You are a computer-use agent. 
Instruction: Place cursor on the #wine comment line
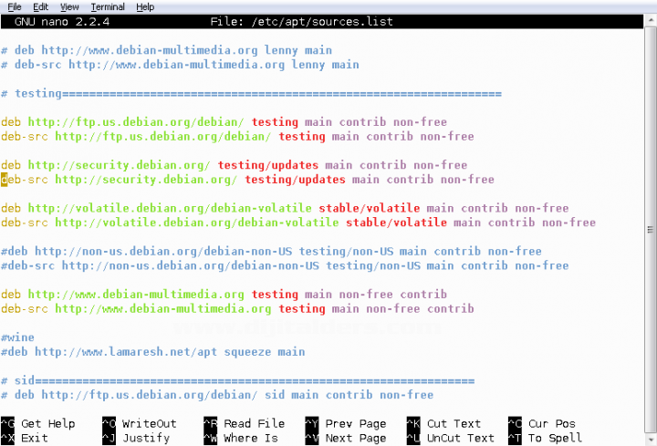coord(17,337)
